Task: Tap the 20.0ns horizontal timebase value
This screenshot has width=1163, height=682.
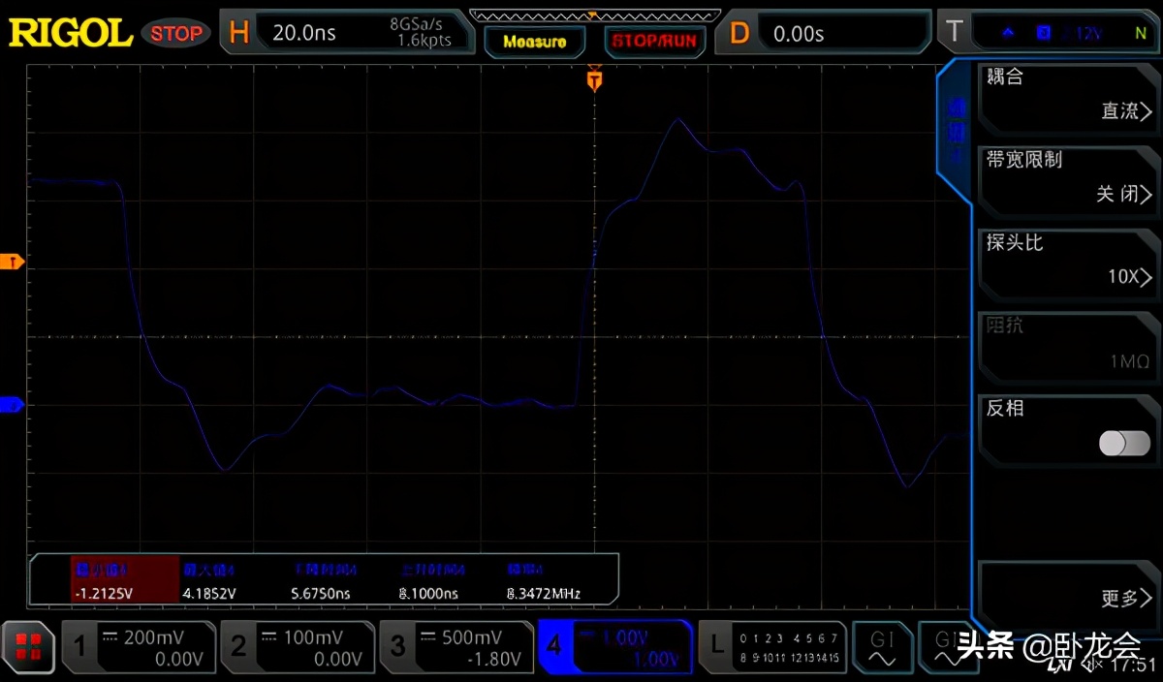Action: [304, 33]
